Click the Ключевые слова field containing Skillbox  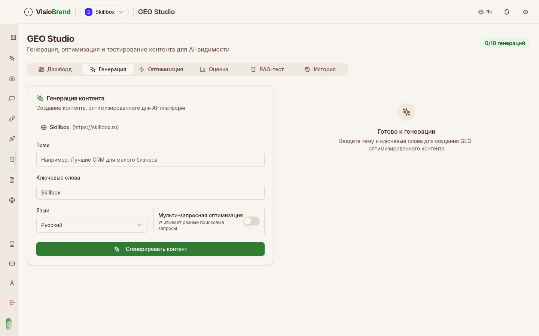click(x=150, y=192)
